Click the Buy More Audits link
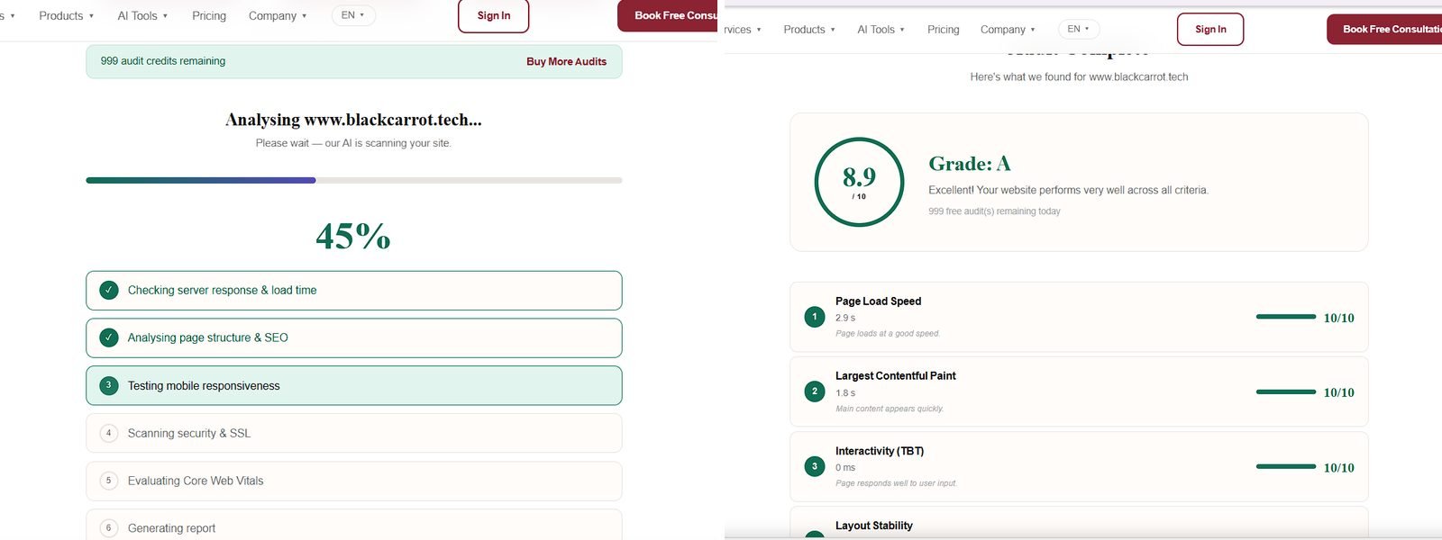The height and width of the screenshot is (540, 1442). coord(566,61)
